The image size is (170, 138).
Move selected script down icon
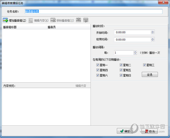coord(86,20)
